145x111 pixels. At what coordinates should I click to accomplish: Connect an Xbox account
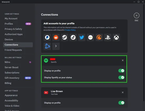(x=116, y=37)
